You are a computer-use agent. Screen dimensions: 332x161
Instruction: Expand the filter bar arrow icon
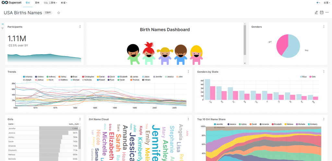point(3,24)
